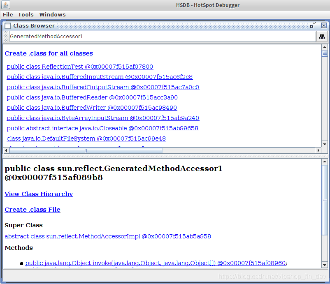
Task: Click the toolbar drag handle beside search field
Action: click(6, 37)
